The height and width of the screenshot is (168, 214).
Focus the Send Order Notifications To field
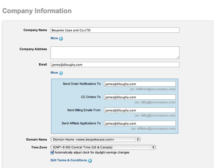(140, 84)
